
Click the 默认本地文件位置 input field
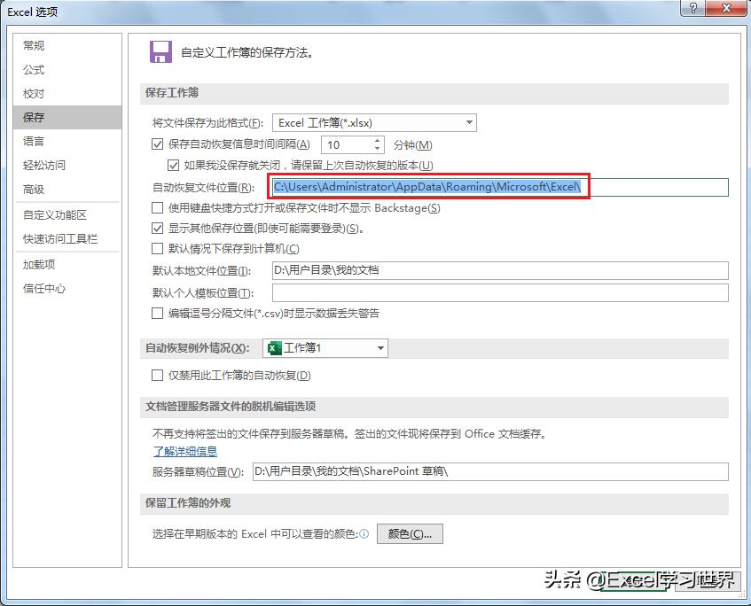click(443, 271)
